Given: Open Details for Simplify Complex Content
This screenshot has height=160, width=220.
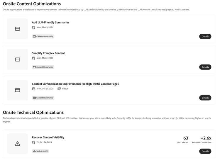Looking at the screenshot, I should [x=205, y=67].
